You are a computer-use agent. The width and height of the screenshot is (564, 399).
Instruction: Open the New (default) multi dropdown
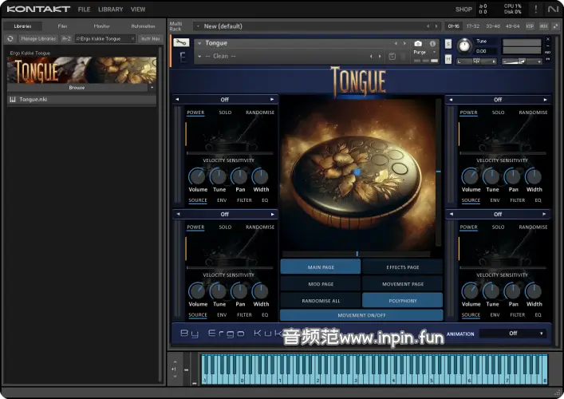(198, 26)
